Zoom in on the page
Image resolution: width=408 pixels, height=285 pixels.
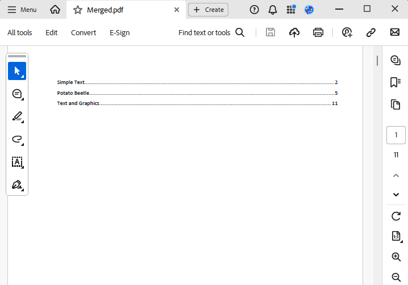click(396, 257)
